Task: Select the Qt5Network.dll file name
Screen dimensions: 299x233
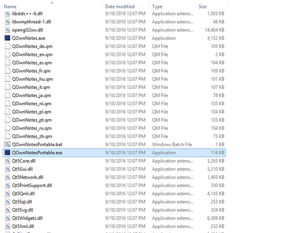Action: 31,177
